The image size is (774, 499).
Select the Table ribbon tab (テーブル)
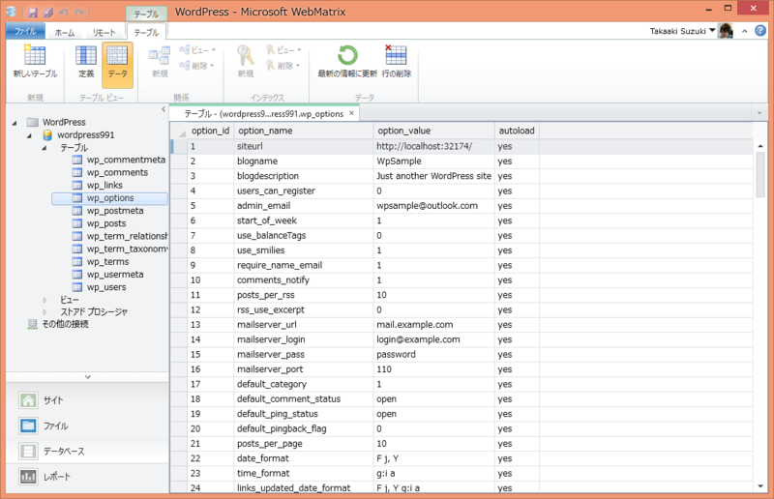pyautogui.click(x=146, y=32)
